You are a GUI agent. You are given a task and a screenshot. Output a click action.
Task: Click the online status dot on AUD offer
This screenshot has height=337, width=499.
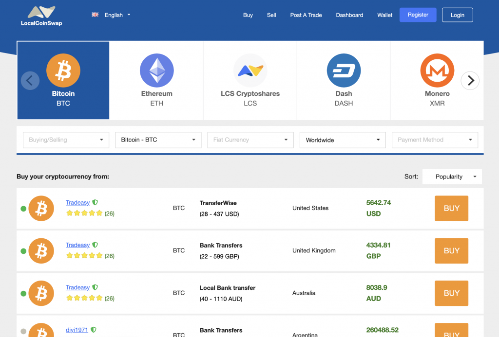[x=23, y=294]
